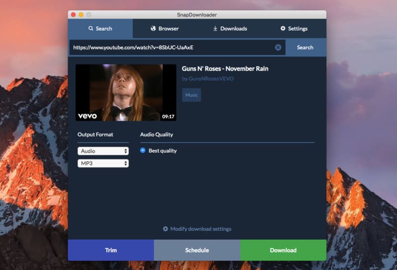Switch to the Search tab
The width and height of the screenshot is (397, 270).
click(x=100, y=28)
